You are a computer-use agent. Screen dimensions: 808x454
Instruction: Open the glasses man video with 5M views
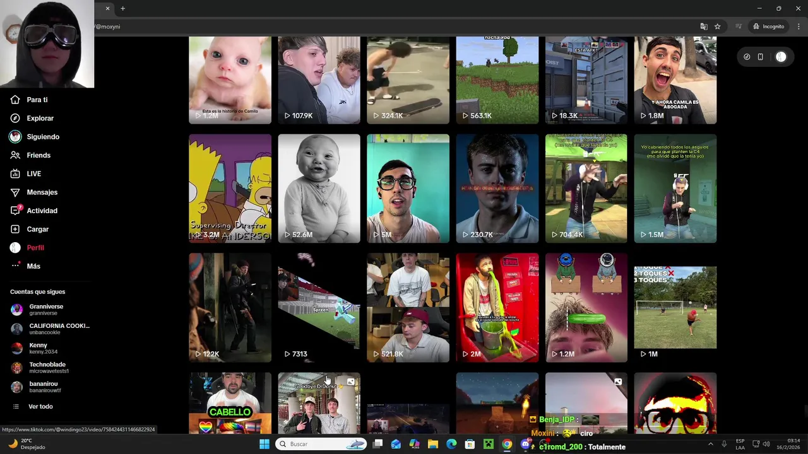click(x=408, y=189)
